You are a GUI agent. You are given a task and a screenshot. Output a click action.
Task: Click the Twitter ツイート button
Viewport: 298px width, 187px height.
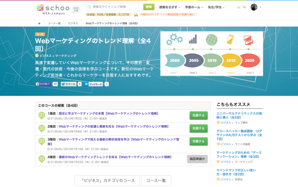69,84
